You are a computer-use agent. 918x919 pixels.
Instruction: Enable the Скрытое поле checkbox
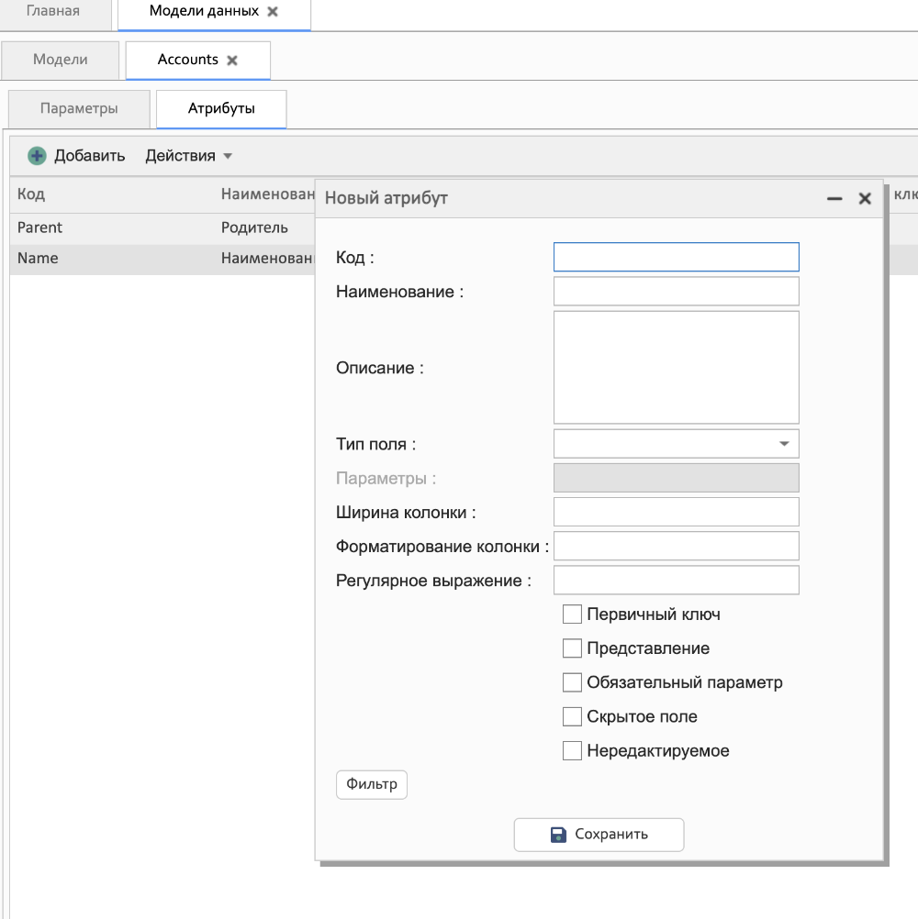(x=572, y=716)
